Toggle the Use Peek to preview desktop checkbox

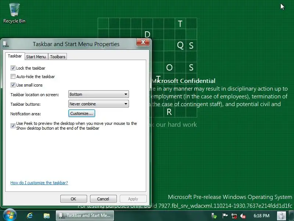13,126
